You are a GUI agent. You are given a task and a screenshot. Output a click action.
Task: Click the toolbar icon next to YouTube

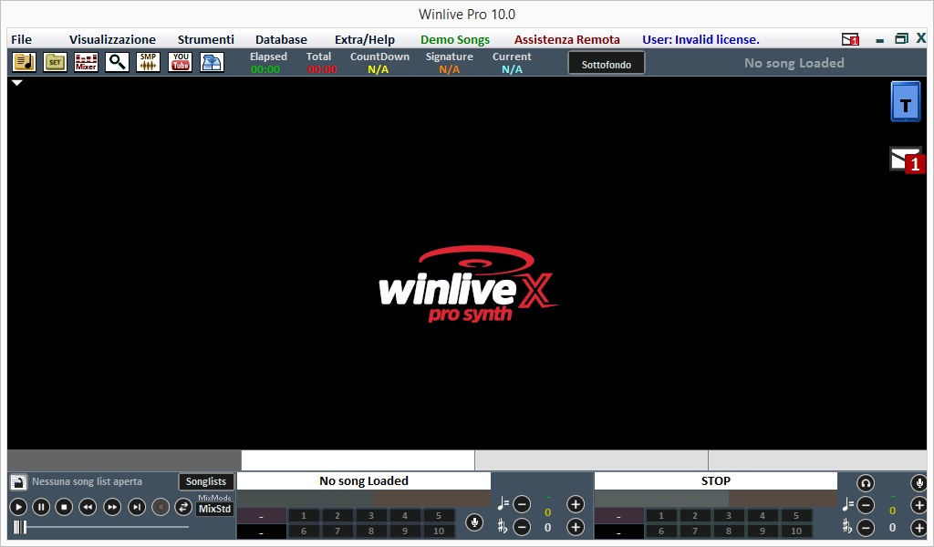212,62
